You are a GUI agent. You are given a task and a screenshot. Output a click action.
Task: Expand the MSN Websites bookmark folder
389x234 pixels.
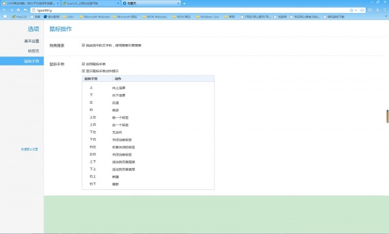[x=155, y=17]
